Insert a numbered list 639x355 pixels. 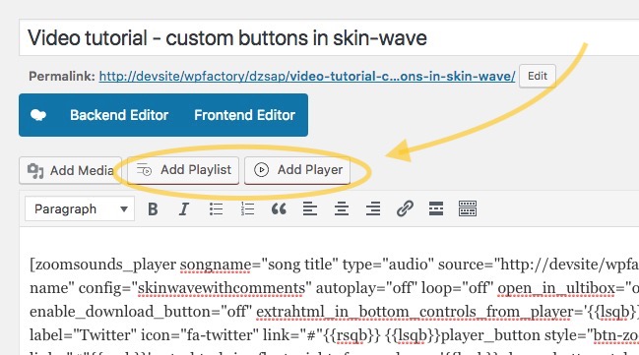point(247,209)
